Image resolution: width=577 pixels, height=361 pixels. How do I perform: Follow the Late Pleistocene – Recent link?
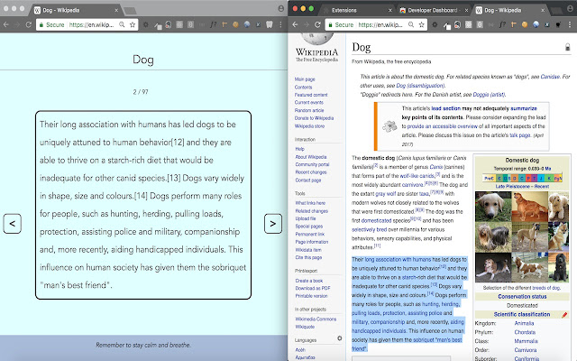click(522, 187)
